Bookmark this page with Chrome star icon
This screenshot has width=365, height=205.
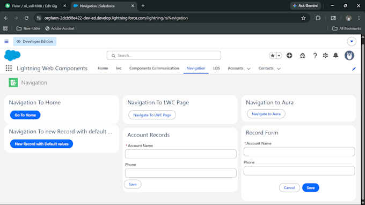303,18
